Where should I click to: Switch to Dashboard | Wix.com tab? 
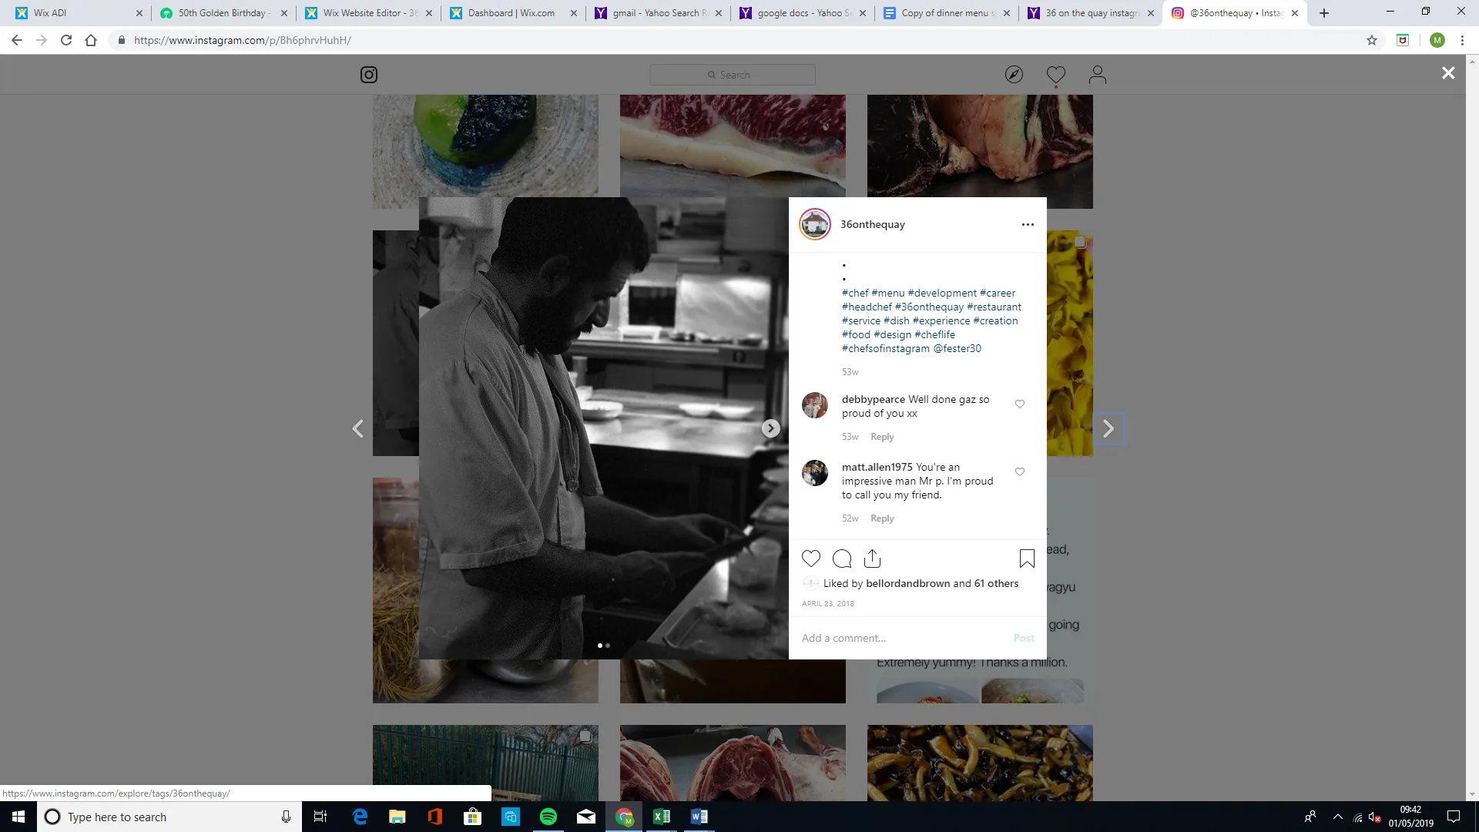click(x=511, y=13)
